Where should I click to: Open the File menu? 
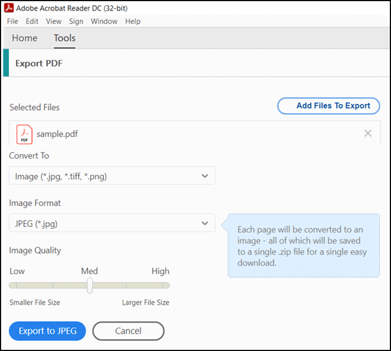[x=12, y=21]
